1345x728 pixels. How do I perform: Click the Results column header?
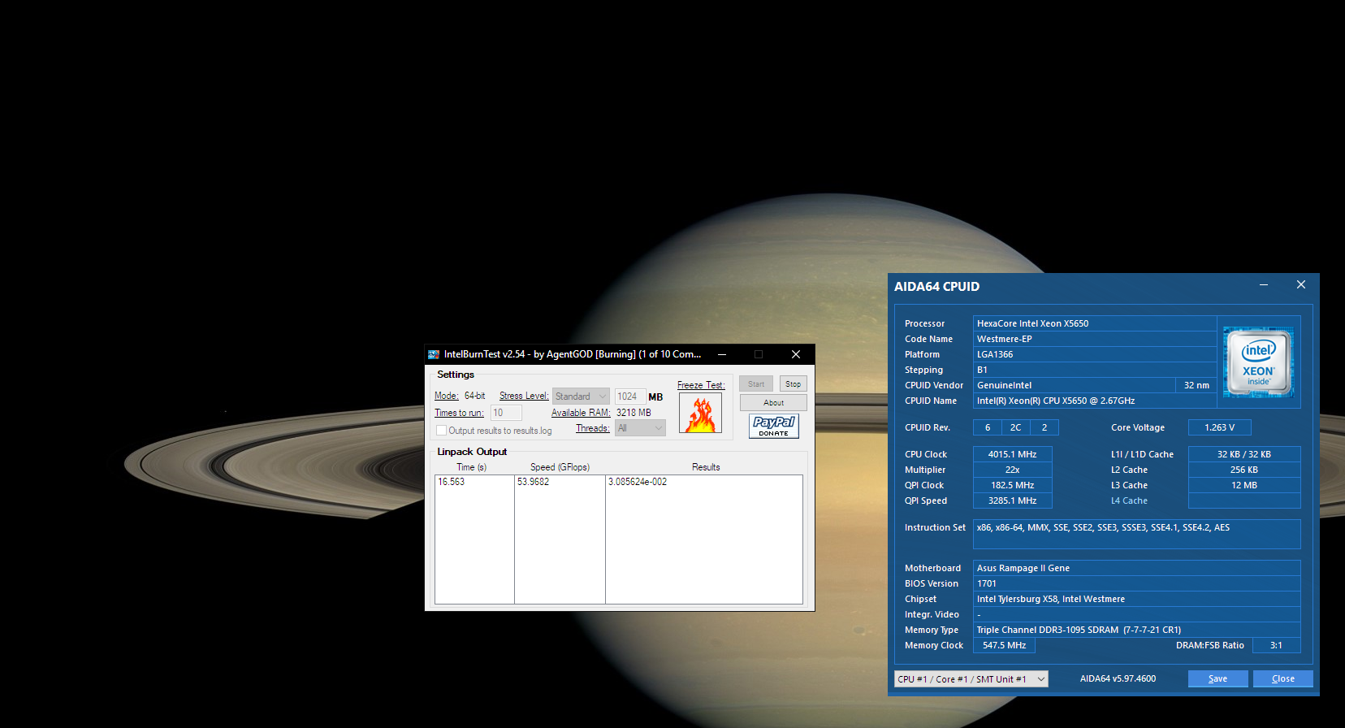[706, 467]
